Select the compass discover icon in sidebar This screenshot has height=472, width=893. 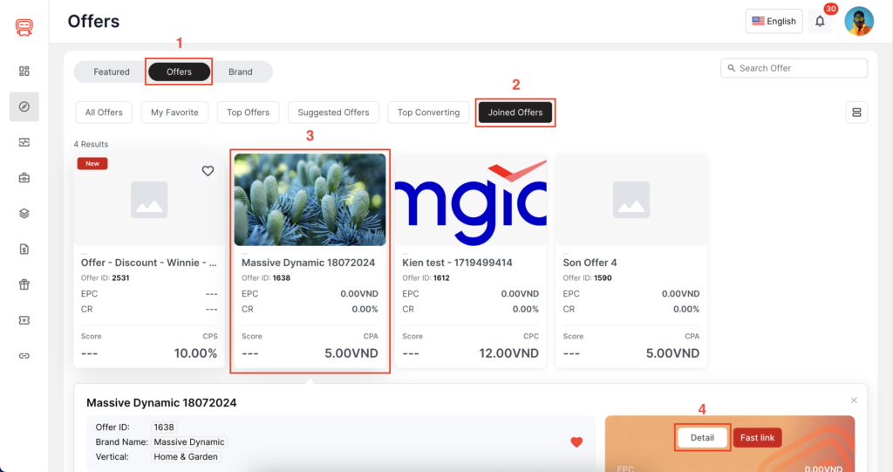(x=24, y=106)
